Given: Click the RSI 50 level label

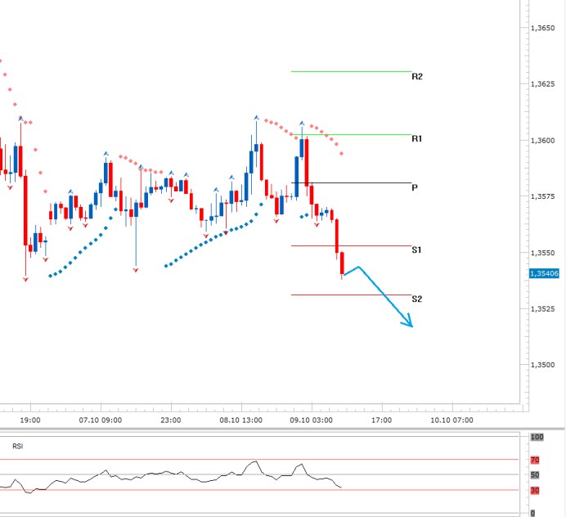Looking at the screenshot, I should pos(535,475).
